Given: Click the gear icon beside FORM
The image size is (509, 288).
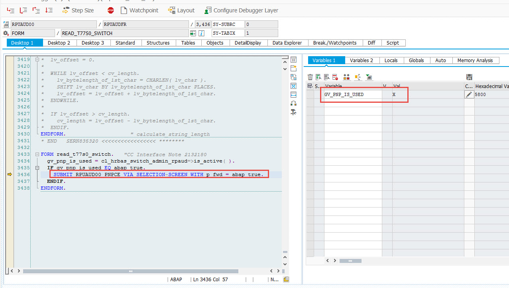Looking at the screenshot, I should coord(6,33).
